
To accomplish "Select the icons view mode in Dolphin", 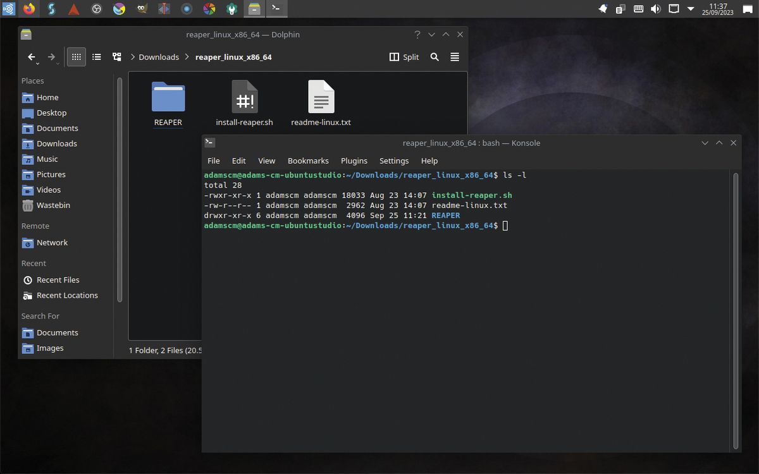I will [76, 57].
